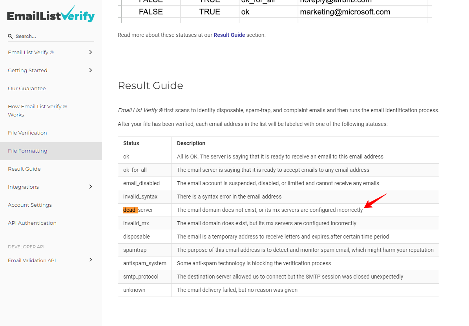Click the Email Validation API label
The height and width of the screenshot is (326, 469).
[x=32, y=260]
